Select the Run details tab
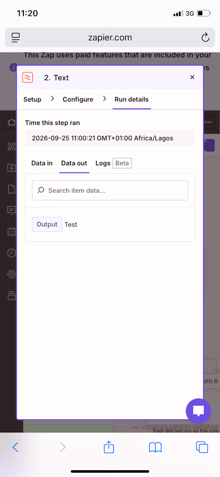 (x=132, y=99)
